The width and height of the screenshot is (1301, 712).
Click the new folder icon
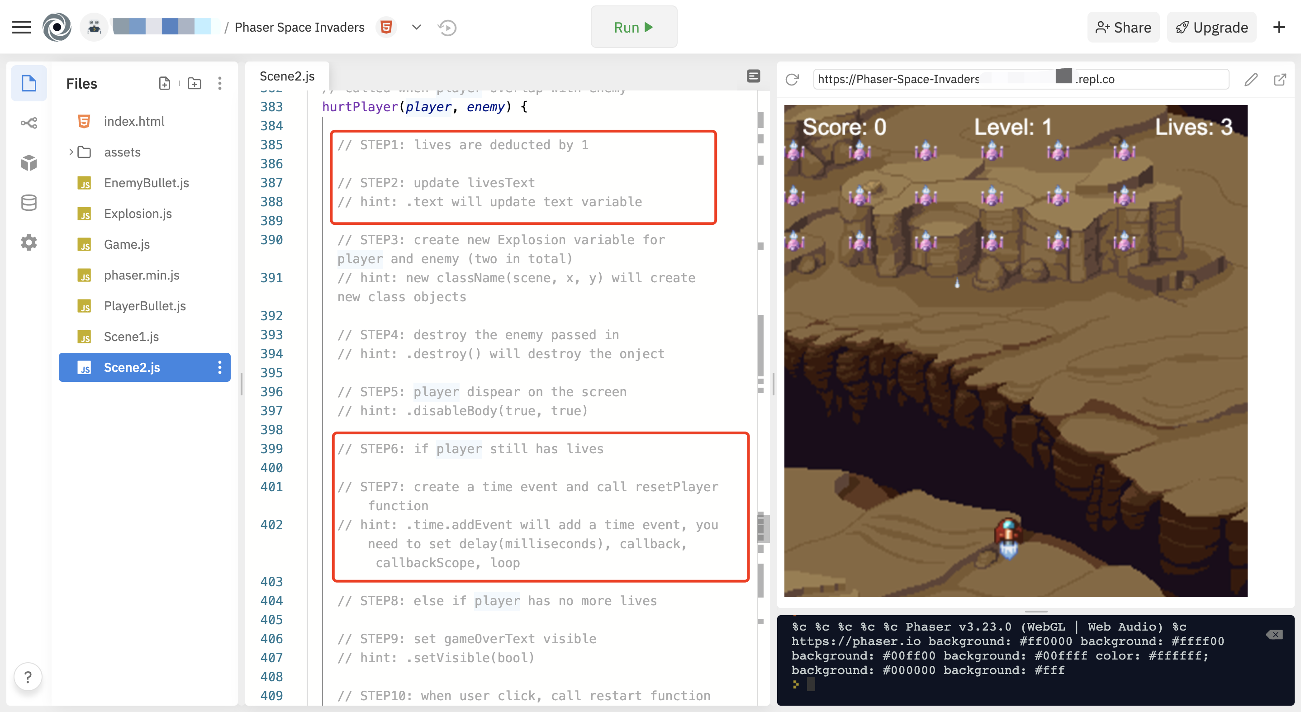pos(195,83)
